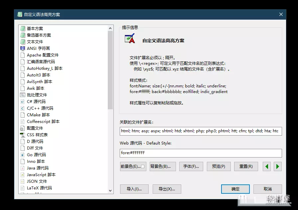Click the 导出(X)... export button
The width and height of the screenshot is (298, 210).
(x=167, y=189)
